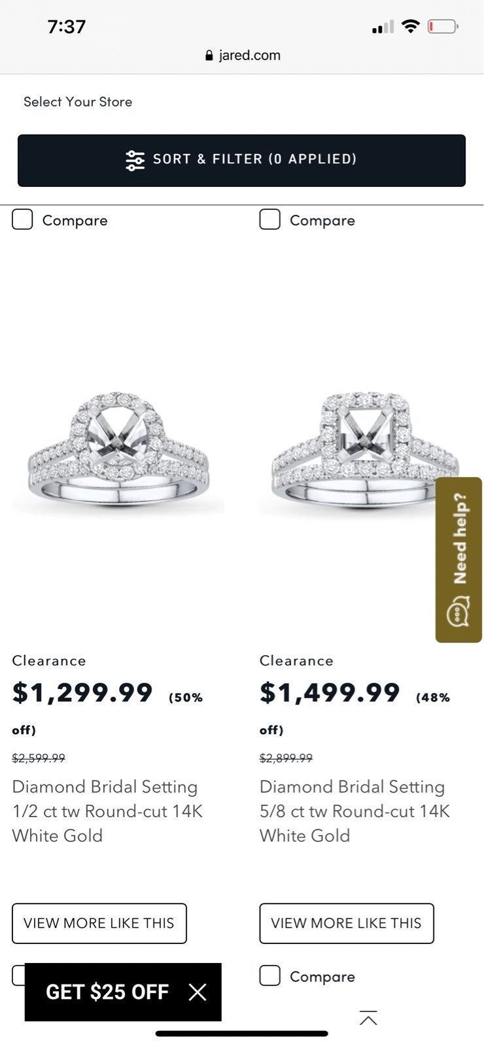Open the Need help? side tab
Screen dimensions: 484x1046
tap(458, 560)
